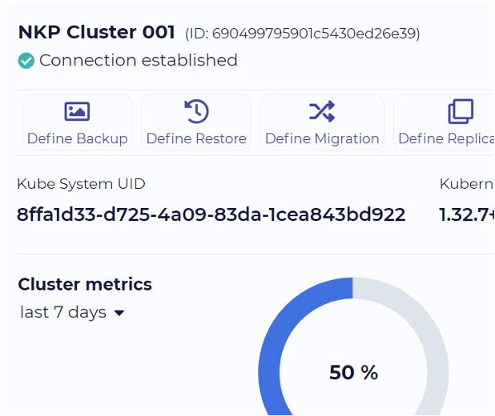Select the cluster ID 690499795901c5430ed26e39
The image size is (495, 416).
316,34
